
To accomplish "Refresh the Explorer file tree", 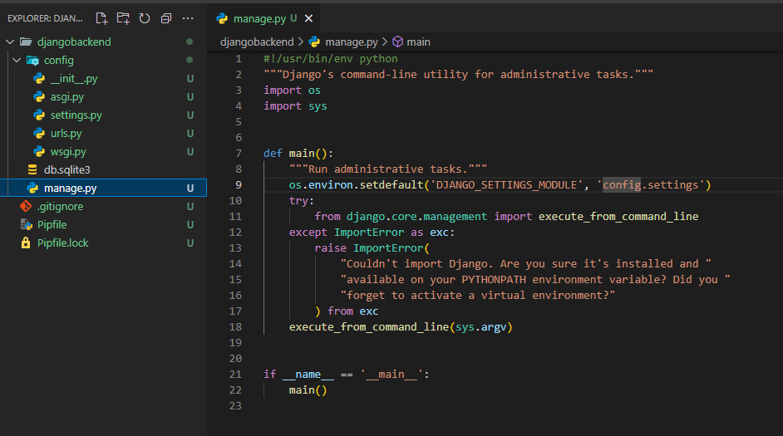I will [145, 17].
